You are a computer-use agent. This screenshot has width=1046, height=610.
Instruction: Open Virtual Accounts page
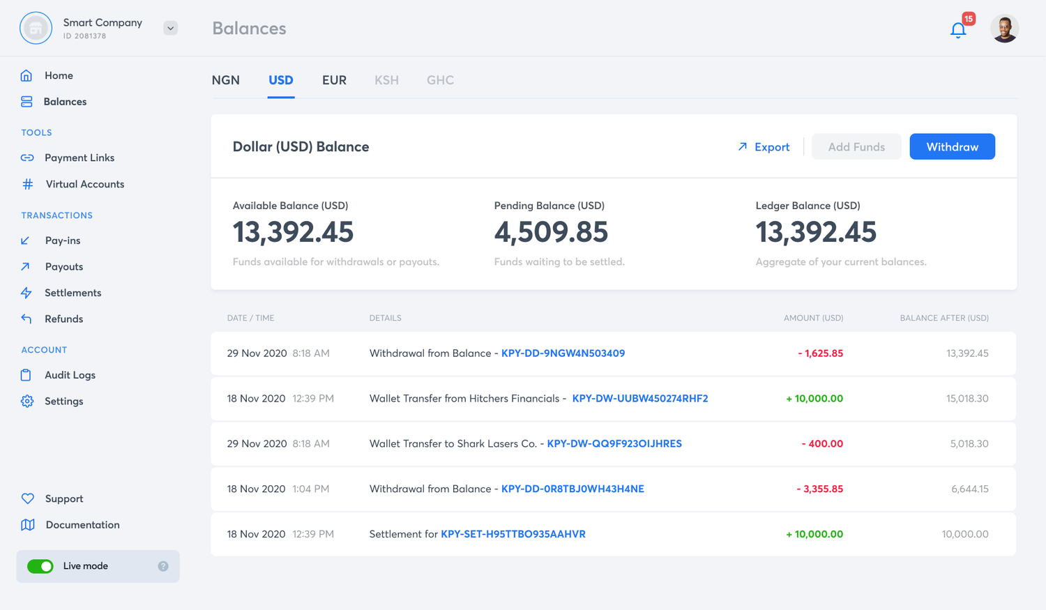tap(85, 184)
